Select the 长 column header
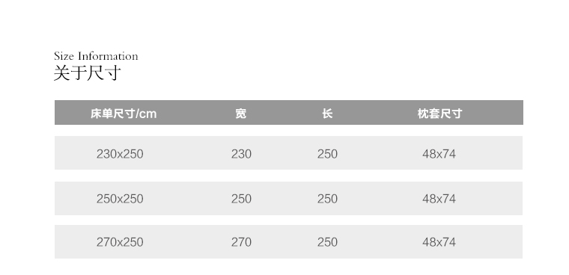569x275 pixels. tap(327, 114)
